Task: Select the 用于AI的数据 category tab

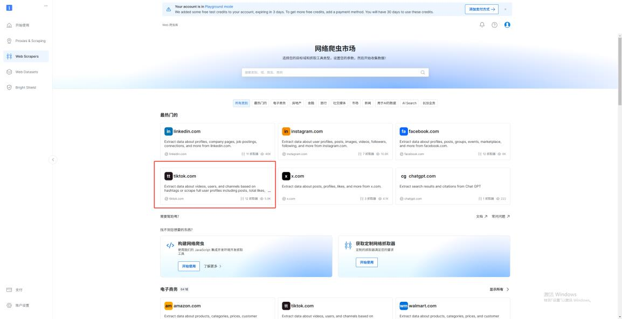Action: 387,103
